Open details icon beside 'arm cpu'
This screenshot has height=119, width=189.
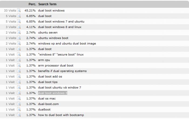pos(19,60)
